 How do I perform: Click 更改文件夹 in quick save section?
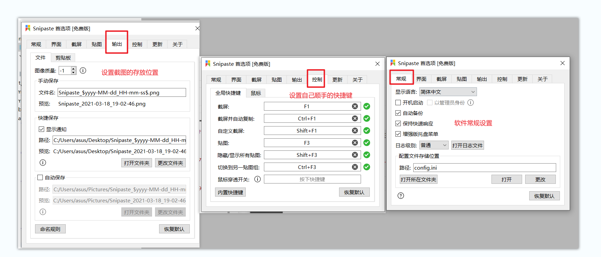point(171,163)
